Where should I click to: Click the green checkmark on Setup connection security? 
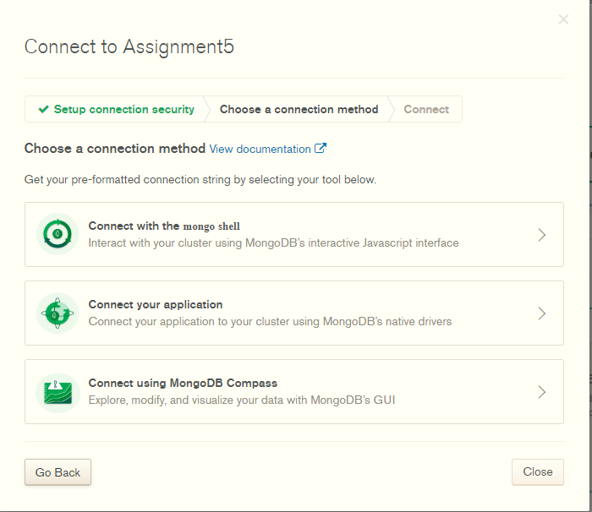(43, 110)
